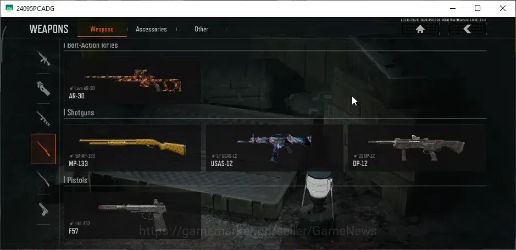Viewport: 516px width, 250px height.
Task: Open the Other tab
Action: tap(201, 29)
